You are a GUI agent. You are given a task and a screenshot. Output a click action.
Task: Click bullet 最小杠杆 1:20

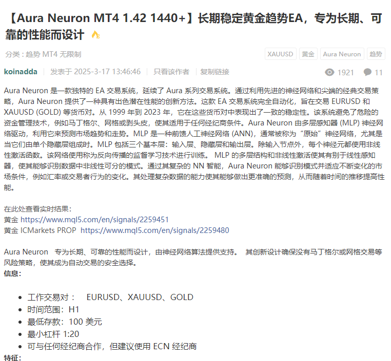[x=53, y=334]
